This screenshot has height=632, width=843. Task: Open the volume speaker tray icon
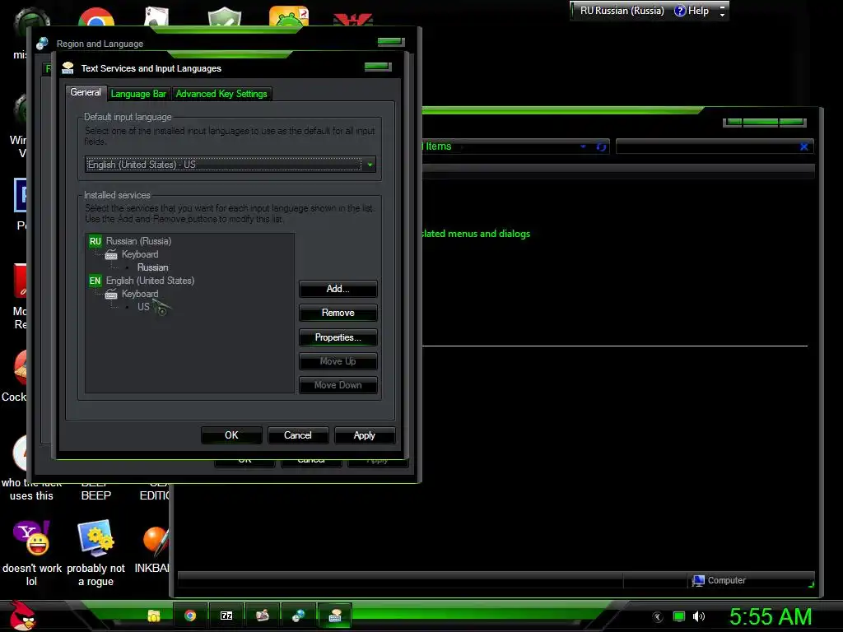pyautogui.click(x=698, y=616)
